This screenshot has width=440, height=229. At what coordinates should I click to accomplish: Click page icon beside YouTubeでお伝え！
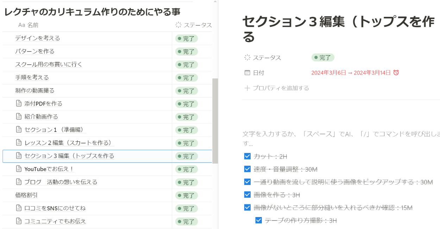click(x=19, y=169)
